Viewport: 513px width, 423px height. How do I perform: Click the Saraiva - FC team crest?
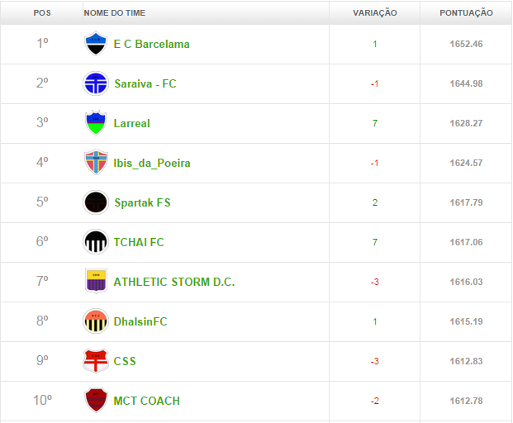(x=96, y=83)
